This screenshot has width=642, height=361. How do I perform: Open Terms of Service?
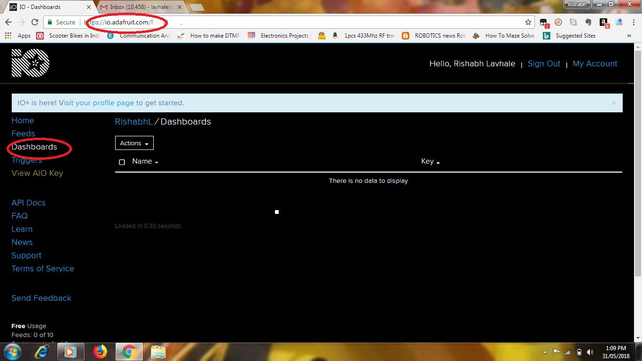[x=43, y=268]
